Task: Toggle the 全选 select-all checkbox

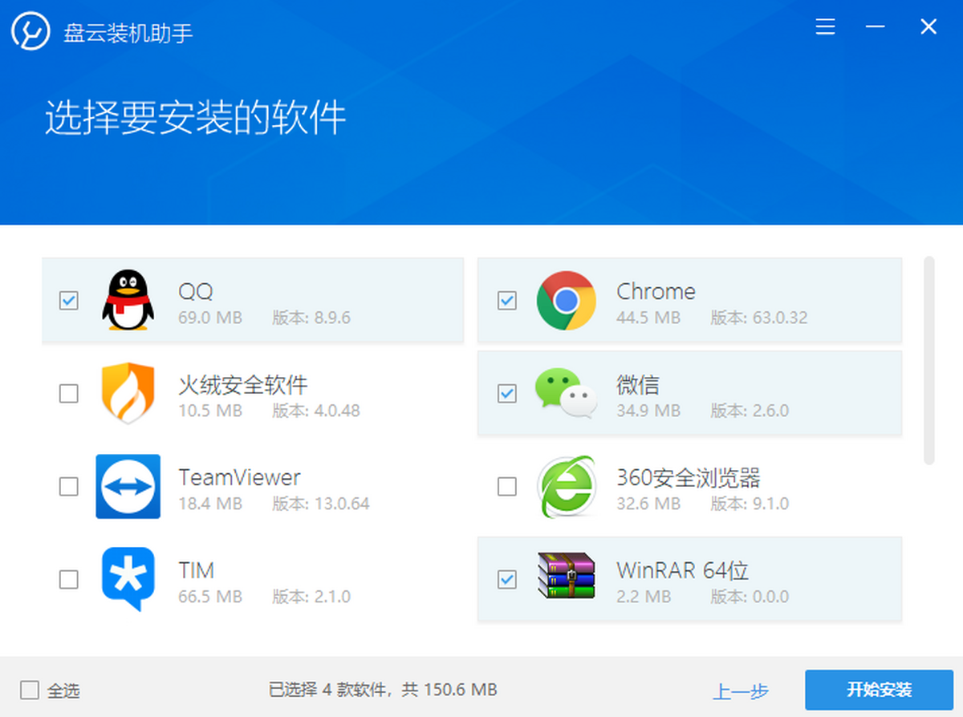Action: pyautogui.click(x=30, y=690)
